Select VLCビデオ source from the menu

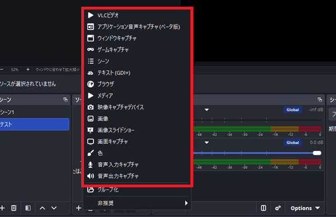coord(137,15)
